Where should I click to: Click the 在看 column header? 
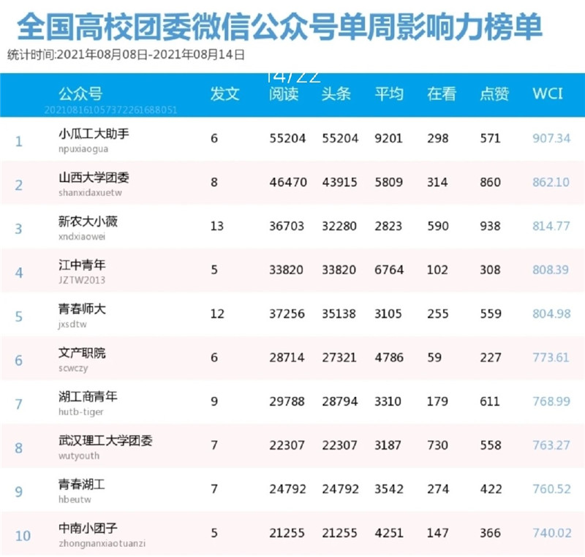point(442,94)
